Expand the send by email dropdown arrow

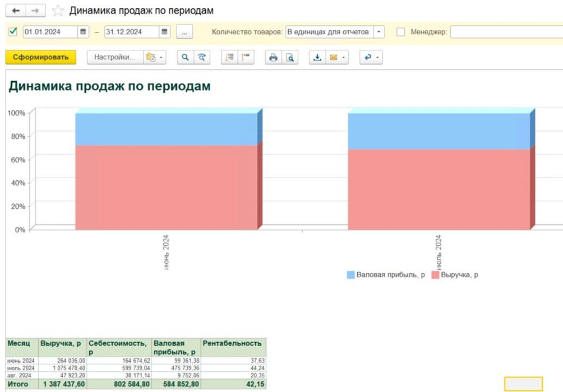click(x=343, y=57)
